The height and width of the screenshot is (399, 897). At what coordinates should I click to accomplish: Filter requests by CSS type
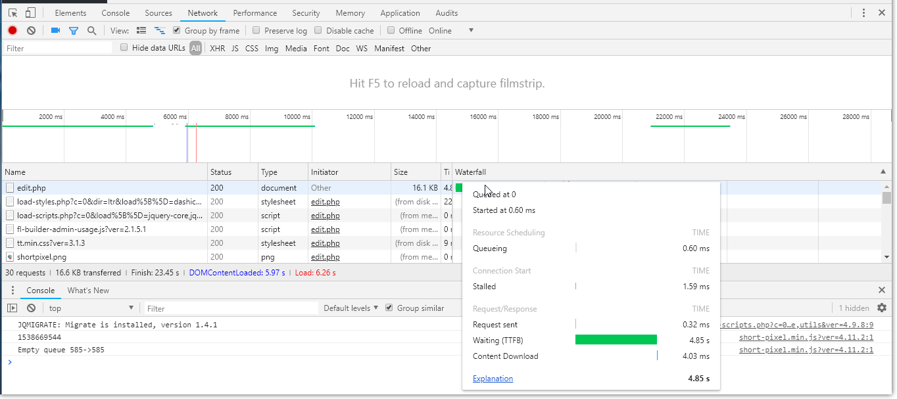252,48
